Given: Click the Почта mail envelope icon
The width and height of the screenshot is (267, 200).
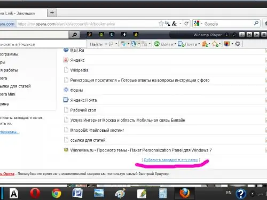Looking at the screenshot, I should point(181,44).
